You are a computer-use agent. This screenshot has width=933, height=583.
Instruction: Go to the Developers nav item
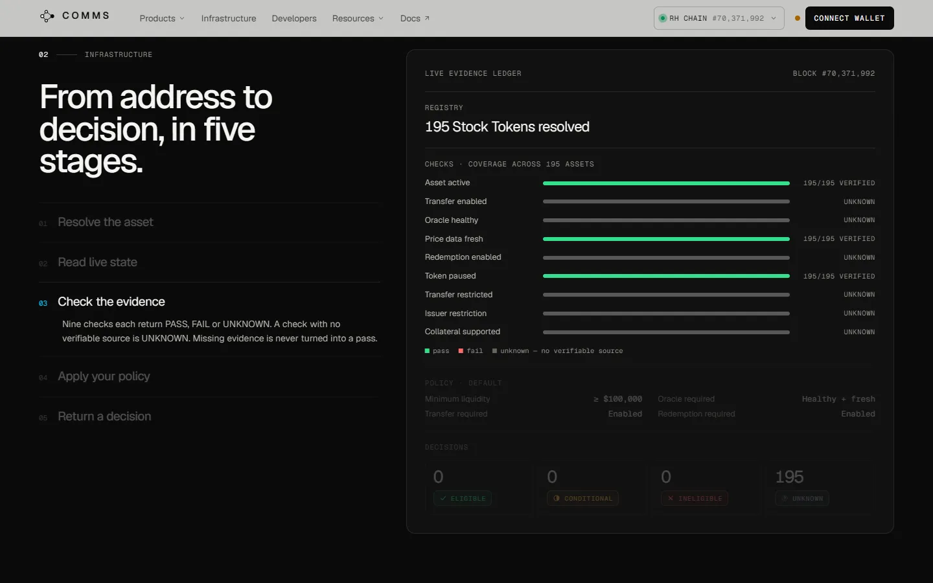coord(294,18)
